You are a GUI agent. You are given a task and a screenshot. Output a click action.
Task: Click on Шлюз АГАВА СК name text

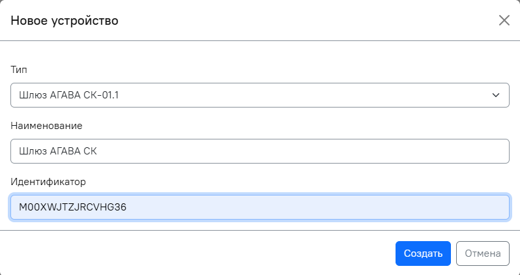58,151
